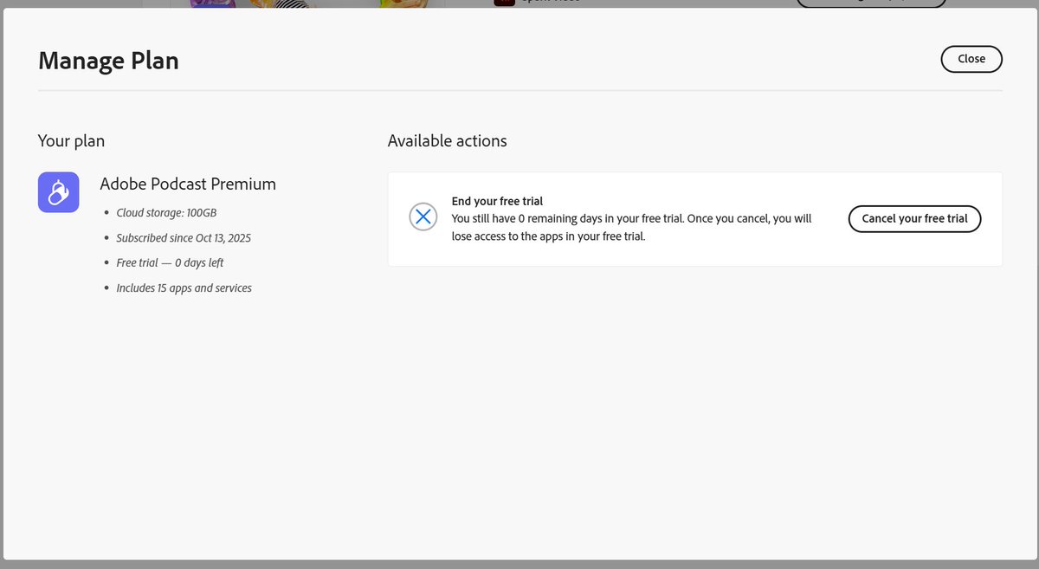Click the End your free trial heading
Viewport: 1039px width, 569px height.
[497, 201]
